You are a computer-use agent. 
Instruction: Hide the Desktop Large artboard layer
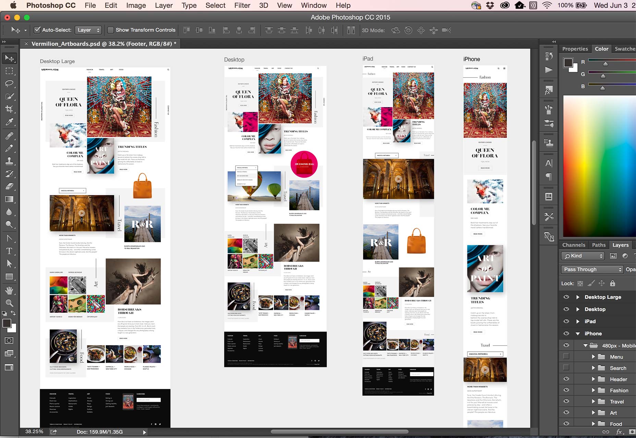click(566, 297)
